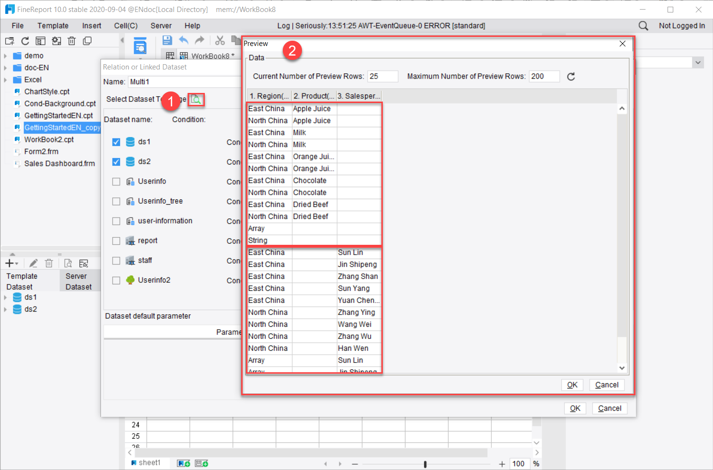Expand the ds1 dataset tree item

[x=5, y=297]
